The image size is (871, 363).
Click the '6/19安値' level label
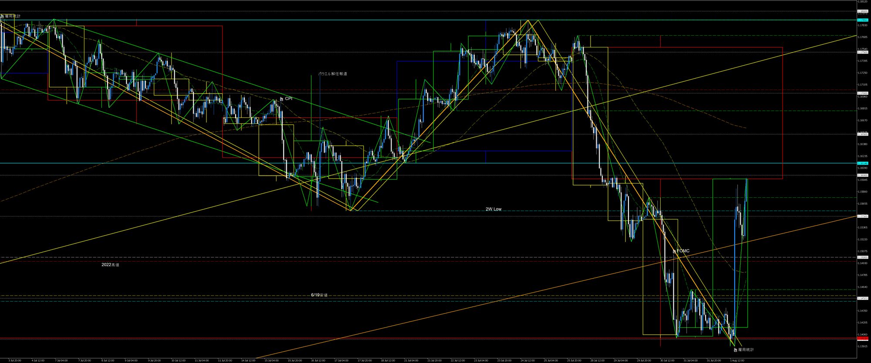tap(319, 295)
